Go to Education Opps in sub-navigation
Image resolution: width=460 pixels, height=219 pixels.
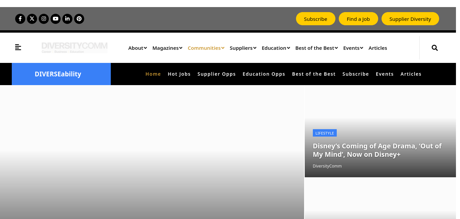tap(264, 74)
